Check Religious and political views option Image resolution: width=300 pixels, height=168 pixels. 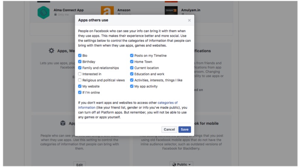(80, 80)
